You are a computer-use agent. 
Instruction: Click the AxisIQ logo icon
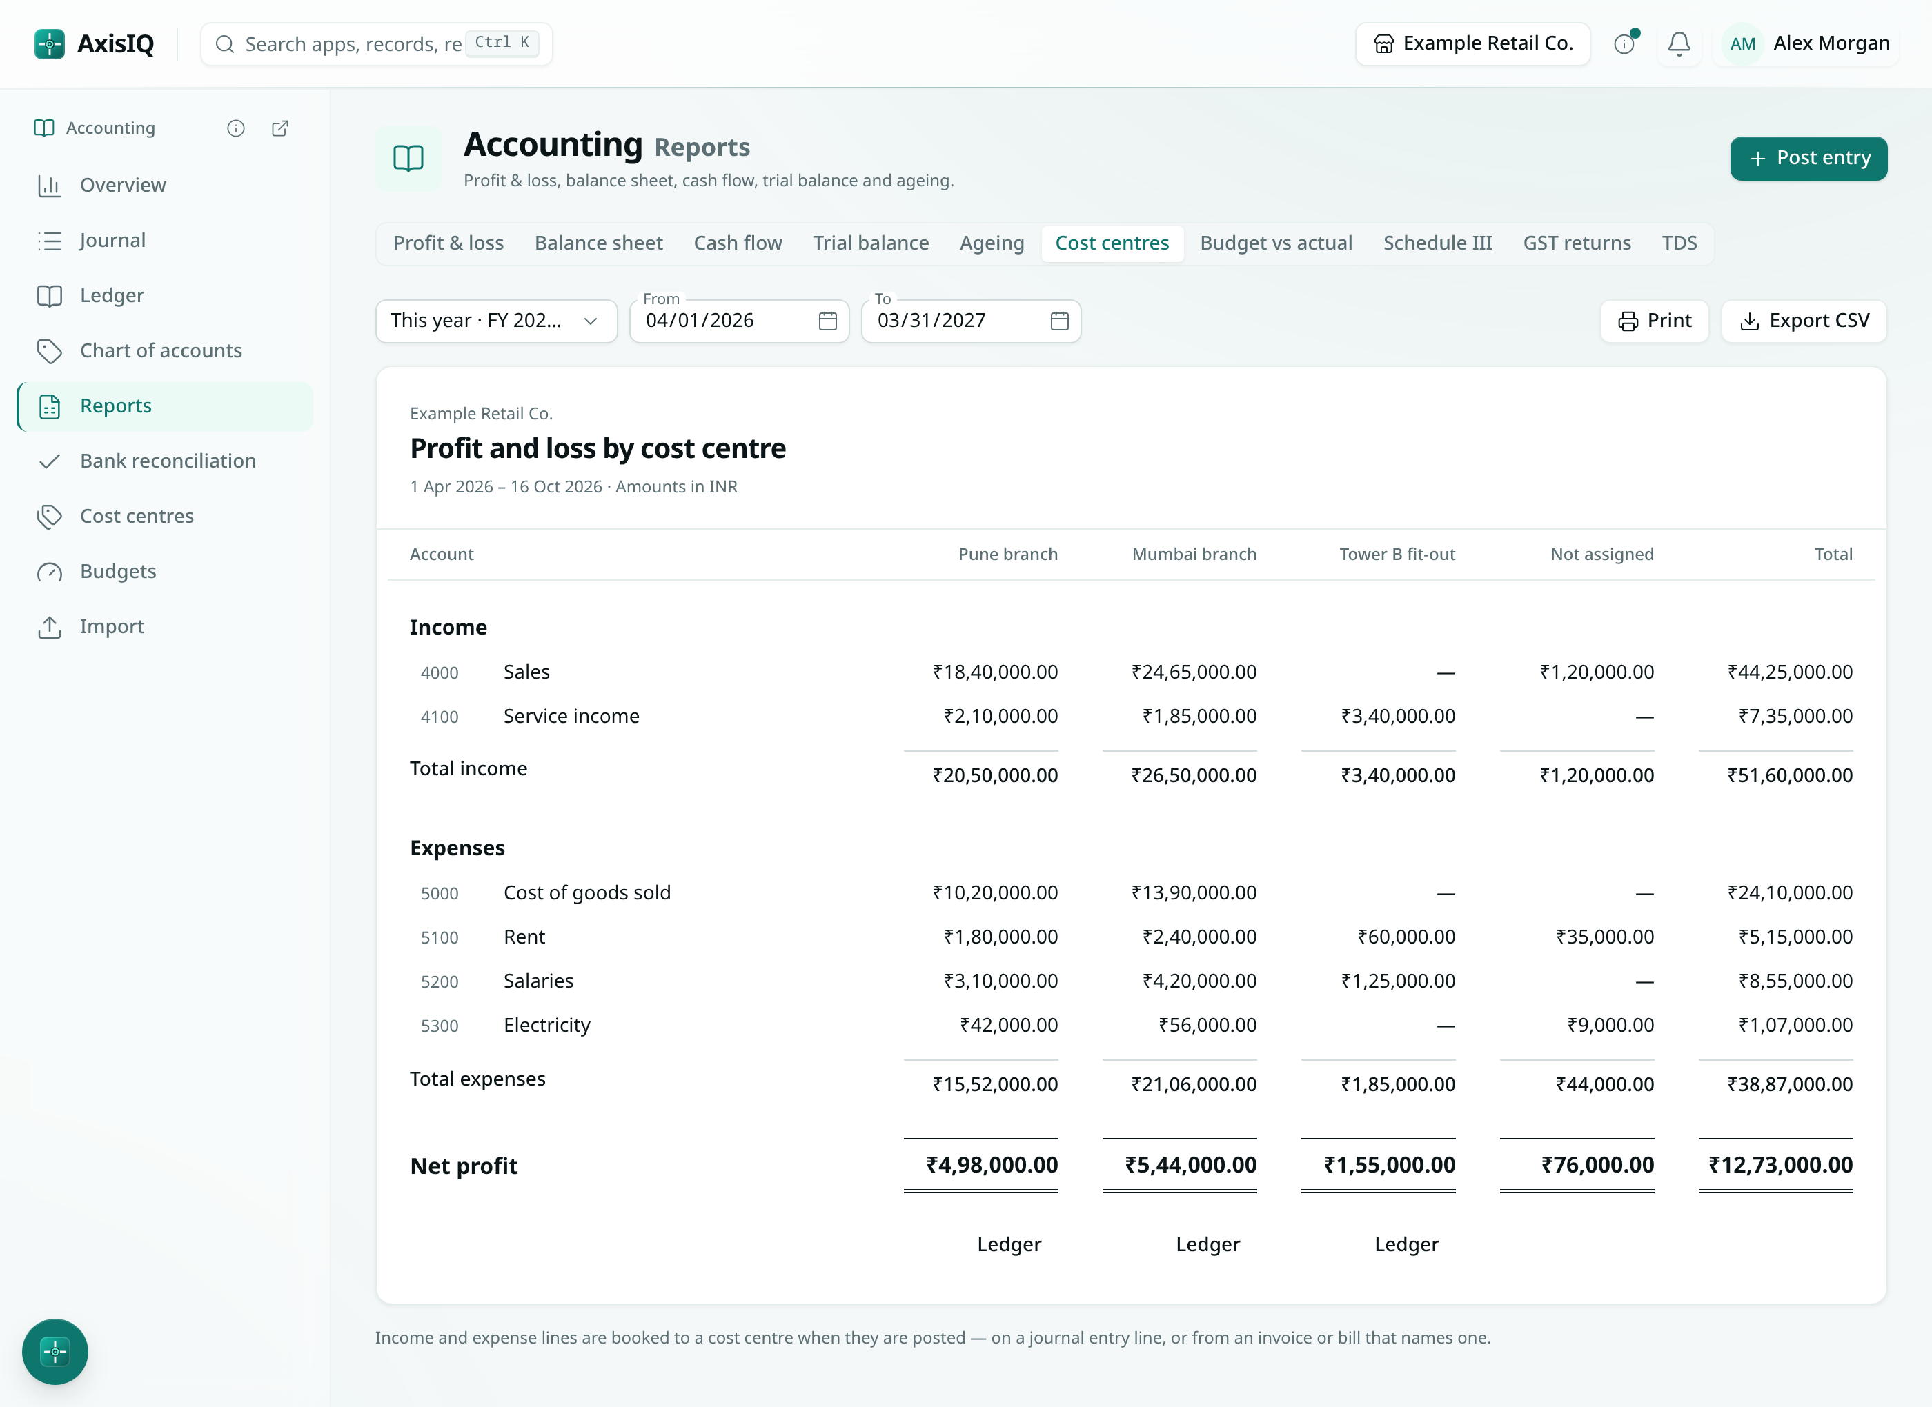pyautogui.click(x=50, y=43)
